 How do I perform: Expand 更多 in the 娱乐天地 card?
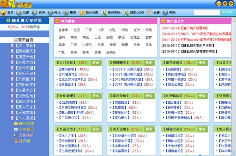[x=149, y=96]
